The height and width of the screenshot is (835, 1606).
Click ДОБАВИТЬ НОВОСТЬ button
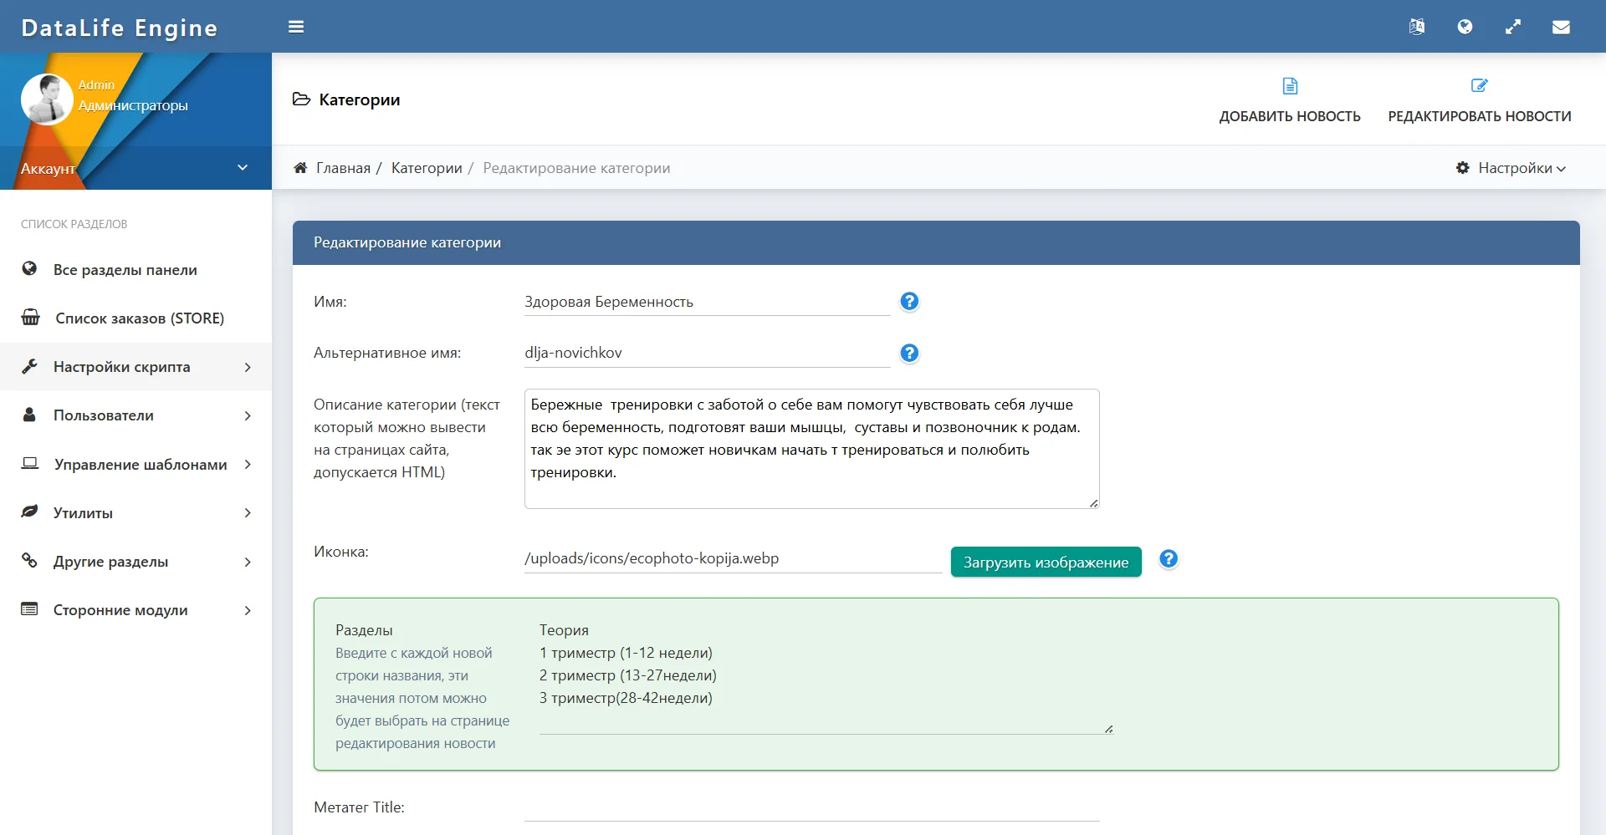pyautogui.click(x=1289, y=100)
